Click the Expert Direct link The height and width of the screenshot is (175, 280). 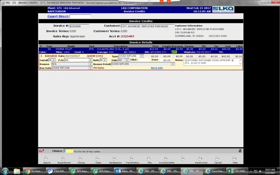point(58,16)
